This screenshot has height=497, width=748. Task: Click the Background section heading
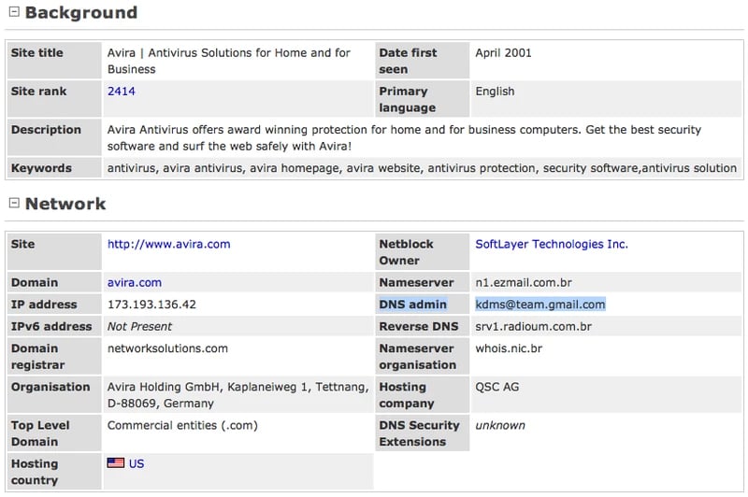pos(80,13)
